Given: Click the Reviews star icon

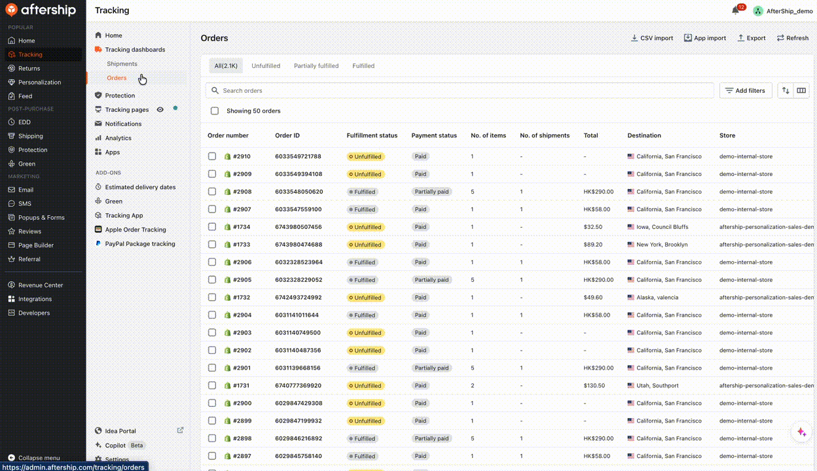Looking at the screenshot, I should [12, 231].
